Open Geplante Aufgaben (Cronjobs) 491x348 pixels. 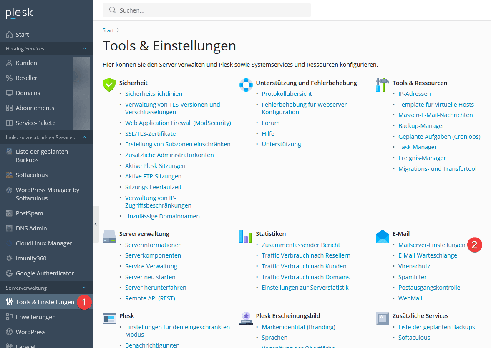pyautogui.click(x=439, y=137)
